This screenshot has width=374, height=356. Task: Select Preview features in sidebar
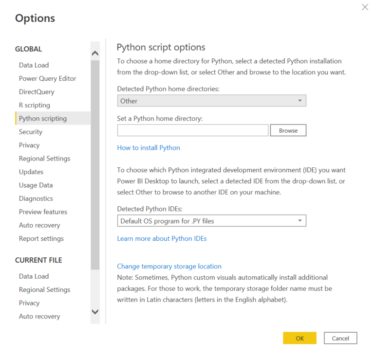(43, 212)
